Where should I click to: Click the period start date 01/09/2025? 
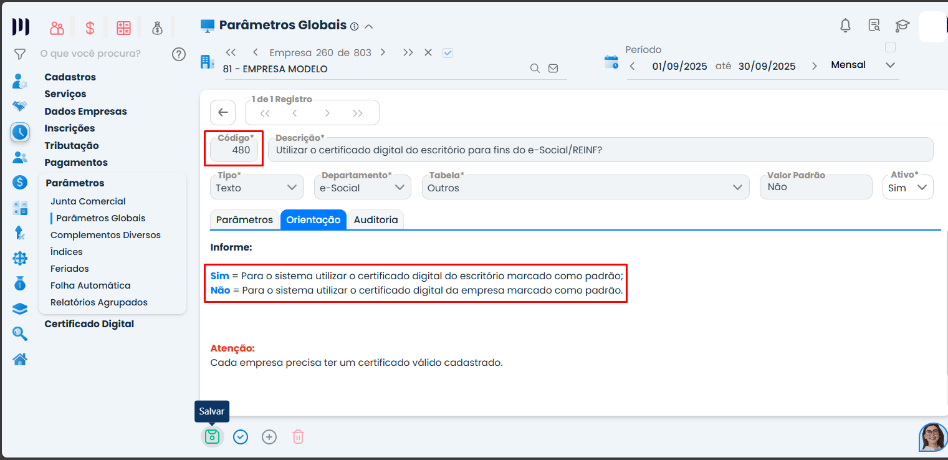(x=679, y=66)
